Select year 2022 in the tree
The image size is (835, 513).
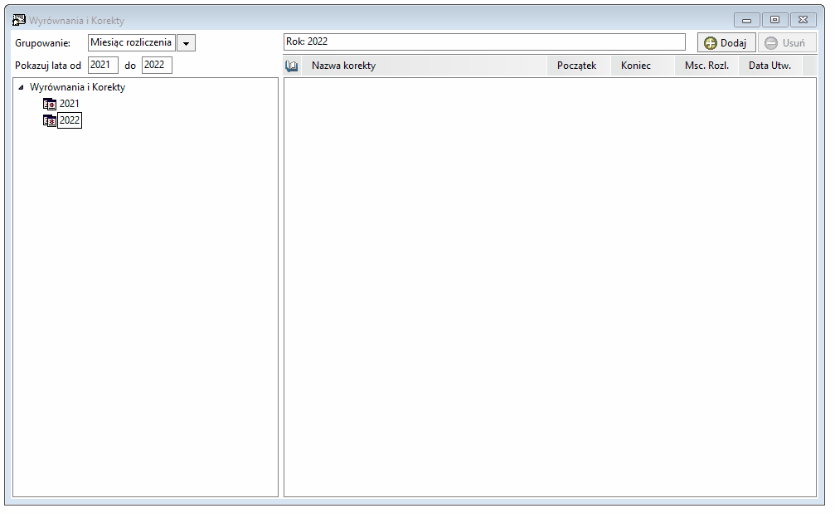click(x=70, y=120)
